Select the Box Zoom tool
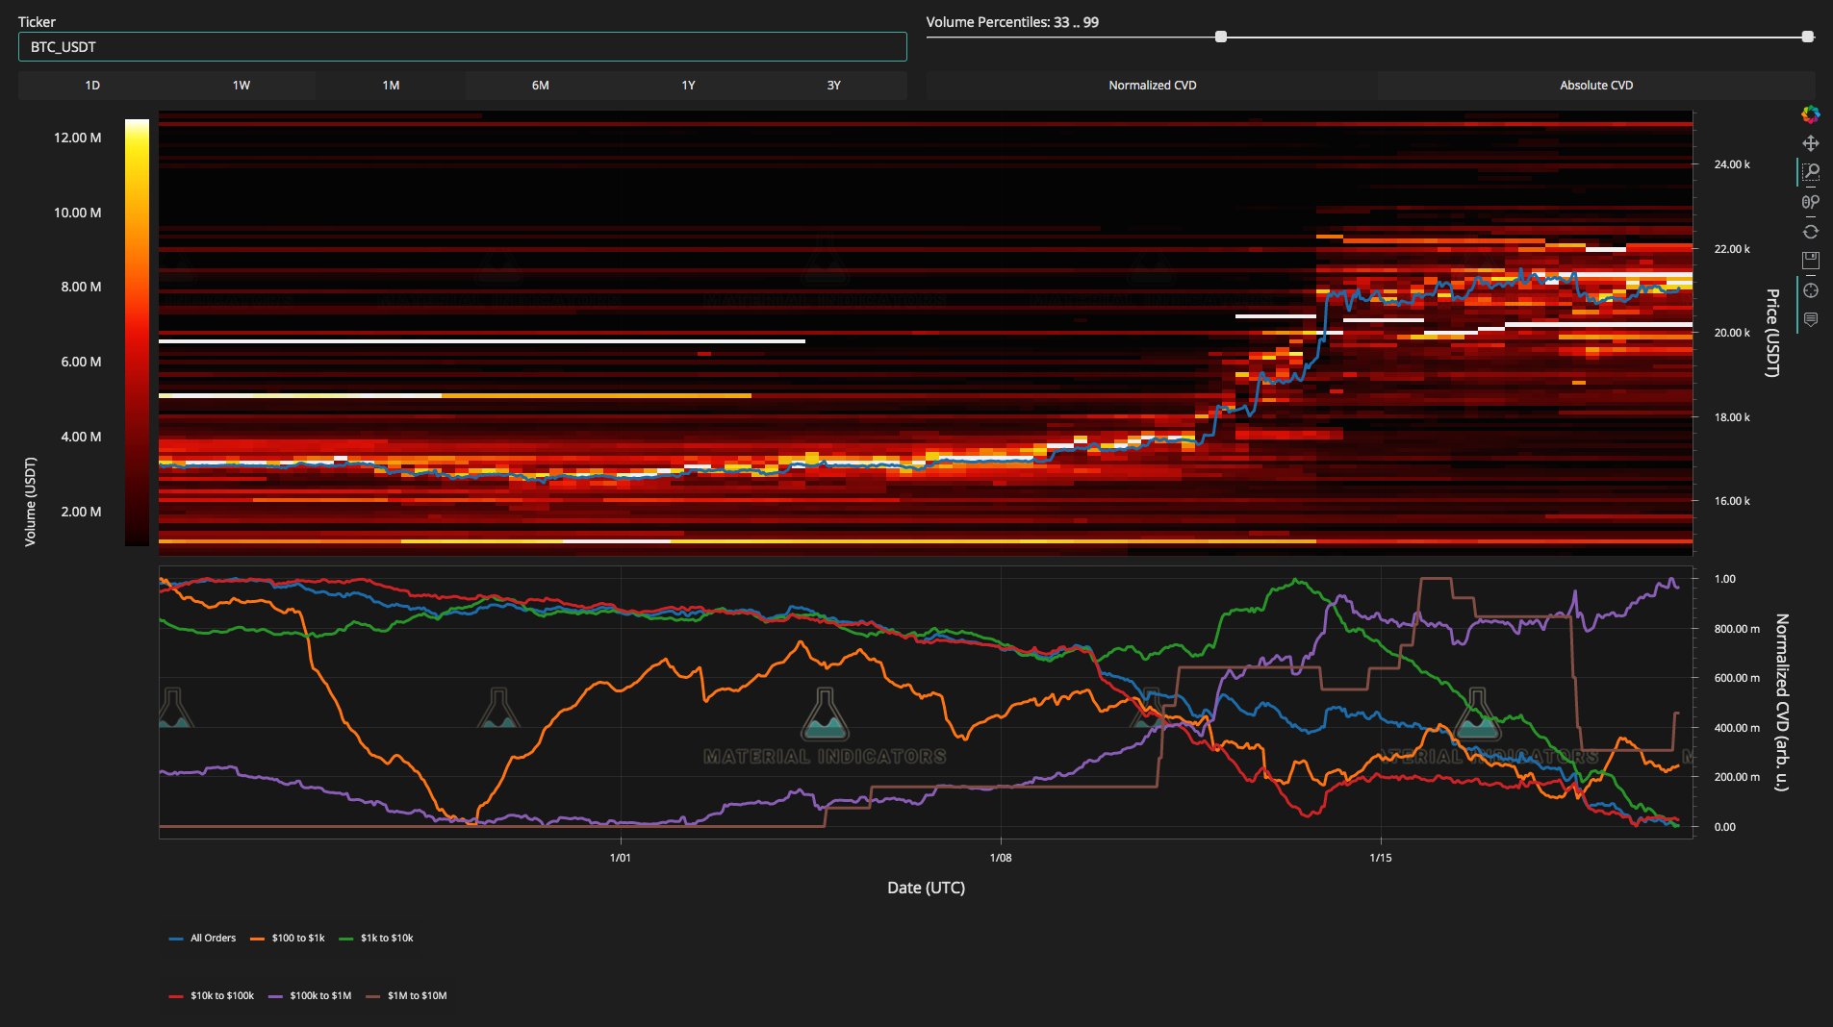1833x1027 pixels. [x=1810, y=172]
